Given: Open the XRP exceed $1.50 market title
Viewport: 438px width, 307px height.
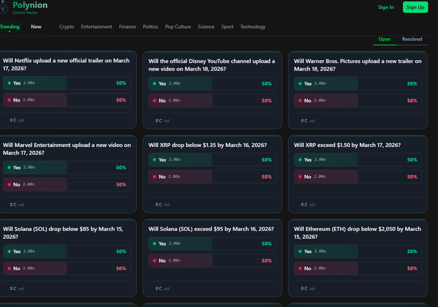Looking at the screenshot, I should click(x=347, y=145).
